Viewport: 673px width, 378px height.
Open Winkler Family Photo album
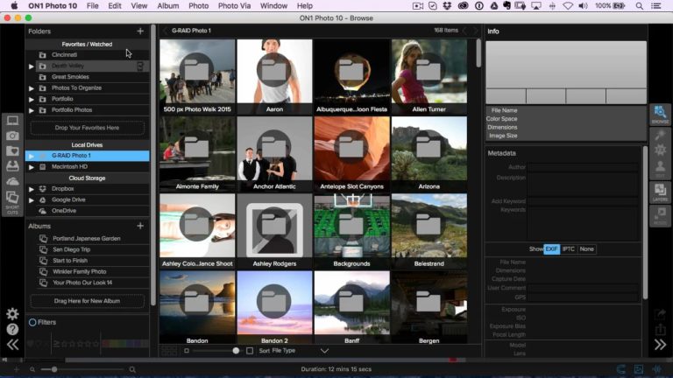click(x=80, y=271)
